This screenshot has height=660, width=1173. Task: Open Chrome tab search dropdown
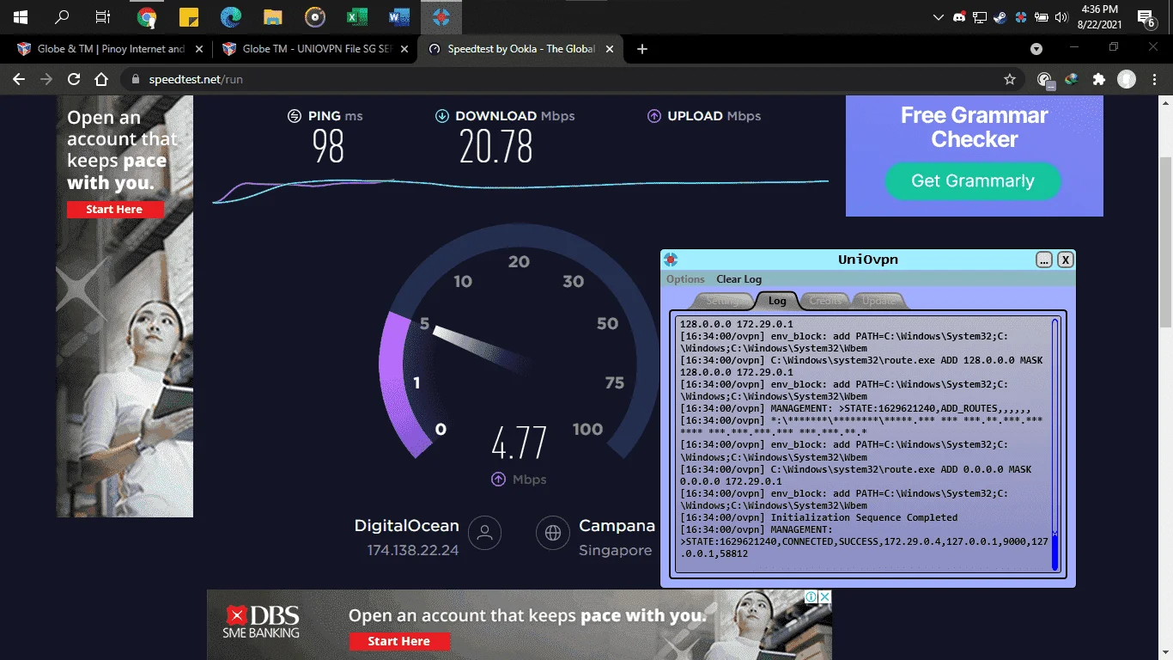pos(1036,49)
